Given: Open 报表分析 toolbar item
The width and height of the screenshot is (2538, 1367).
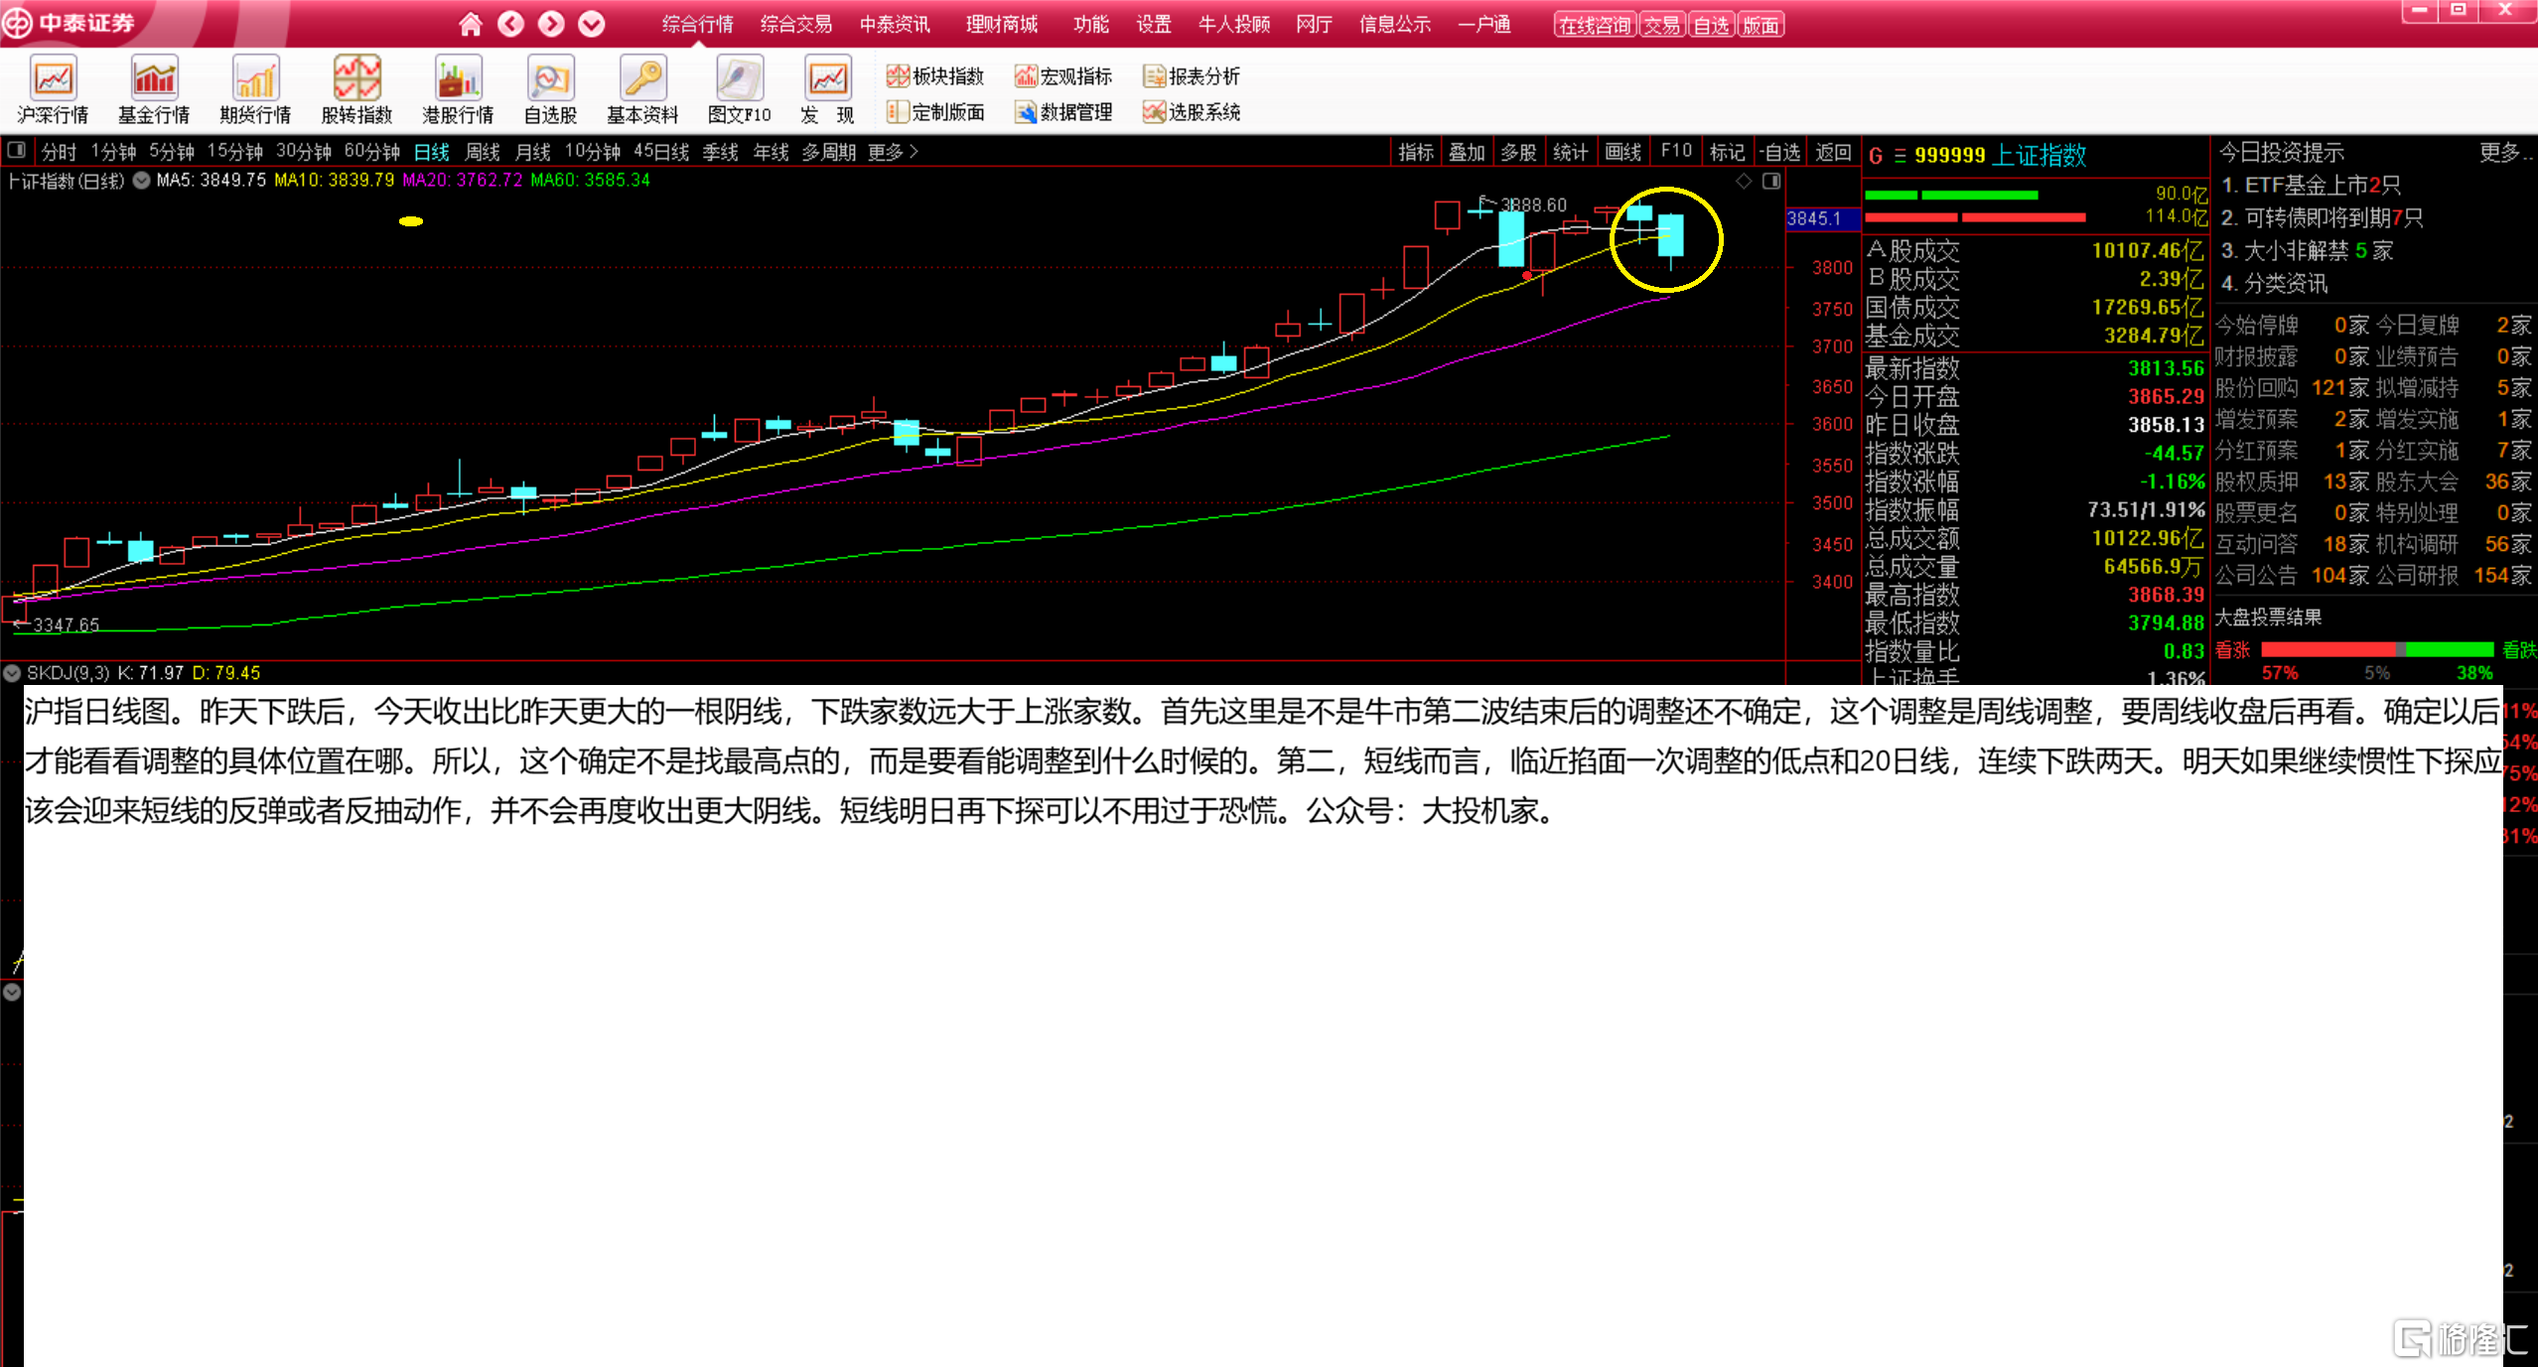Looking at the screenshot, I should tap(1192, 76).
